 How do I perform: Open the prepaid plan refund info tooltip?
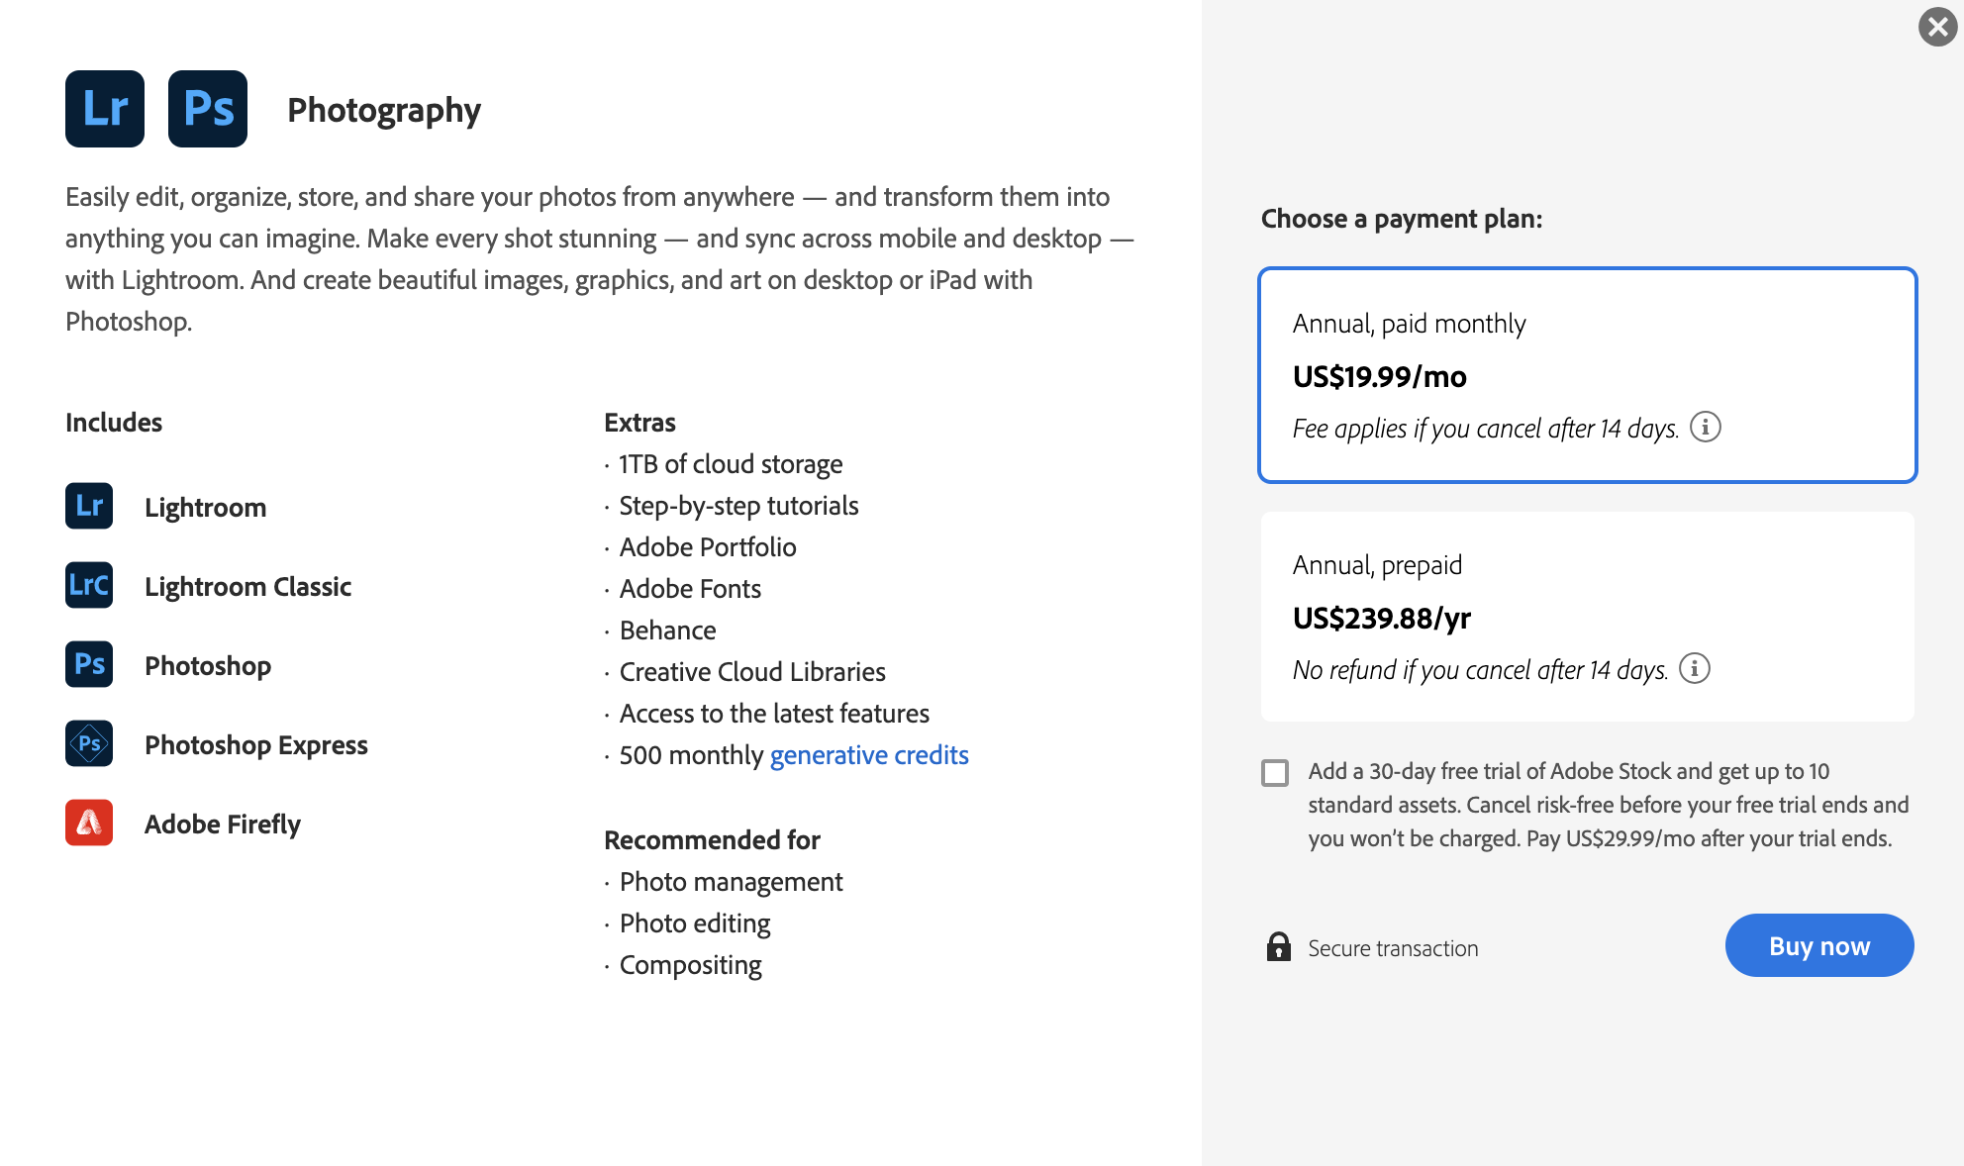(x=1696, y=668)
